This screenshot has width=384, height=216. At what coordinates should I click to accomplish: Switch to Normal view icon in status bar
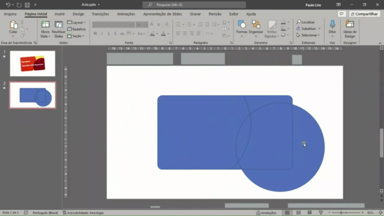(x=287, y=212)
